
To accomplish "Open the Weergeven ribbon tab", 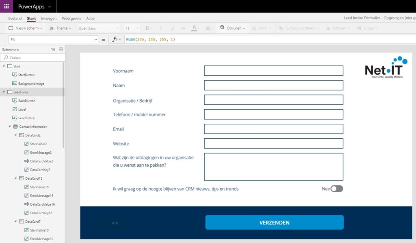I will [x=71, y=18].
